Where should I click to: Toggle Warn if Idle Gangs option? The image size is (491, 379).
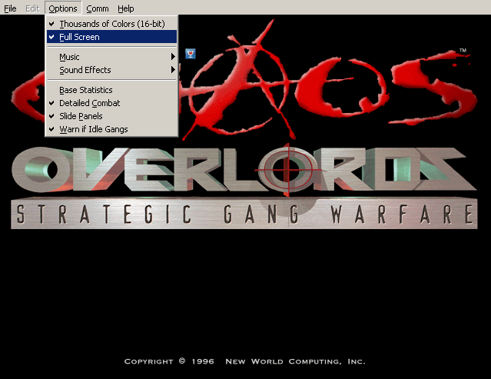point(111,129)
